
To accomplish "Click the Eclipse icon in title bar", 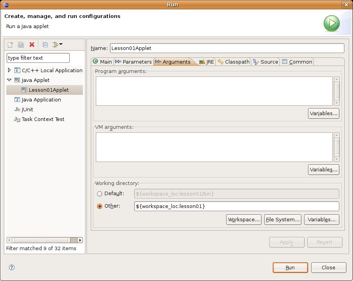I will coord(6,5).
